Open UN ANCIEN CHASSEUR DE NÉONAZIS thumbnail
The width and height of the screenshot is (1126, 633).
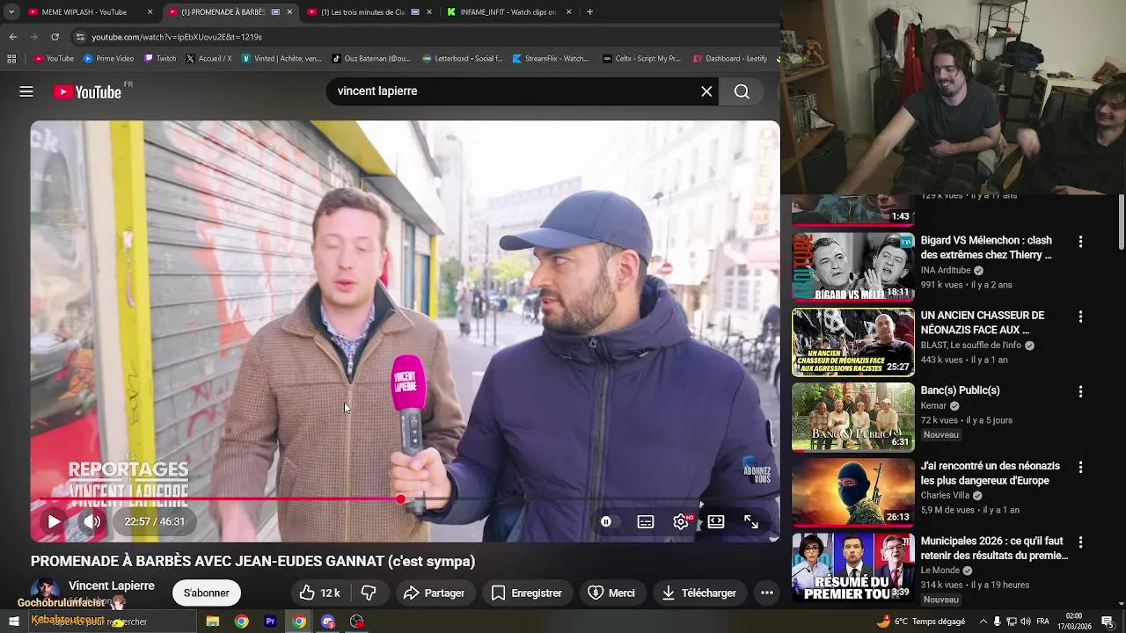pyautogui.click(x=853, y=342)
